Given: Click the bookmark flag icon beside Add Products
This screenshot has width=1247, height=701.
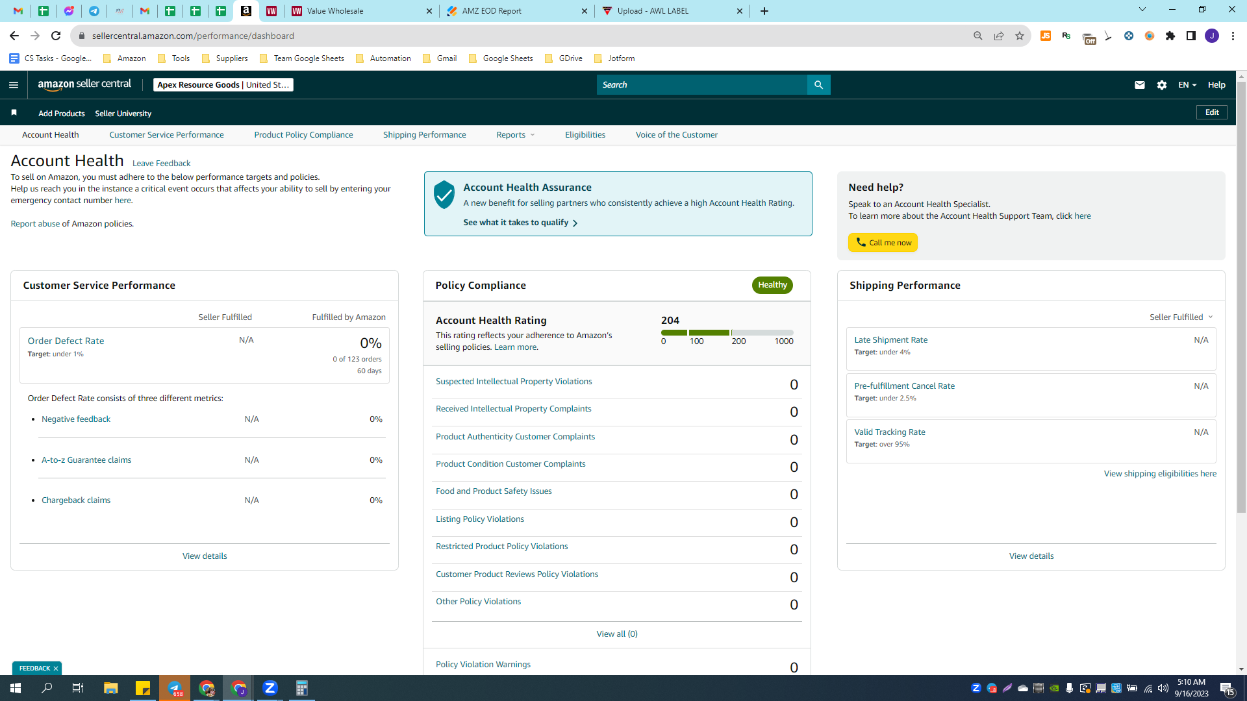Looking at the screenshot, I should [x=14, y=113].
